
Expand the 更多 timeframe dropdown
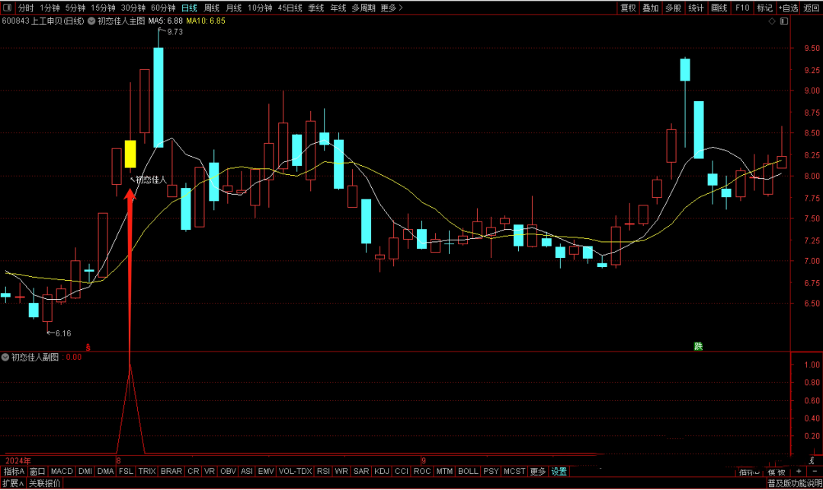point(392,8)
